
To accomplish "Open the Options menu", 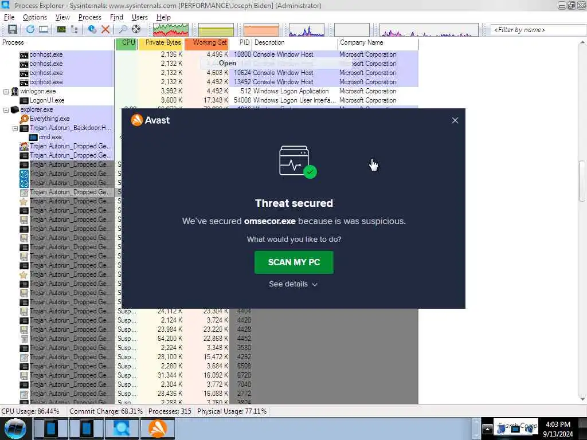I will tap(35, 17).
